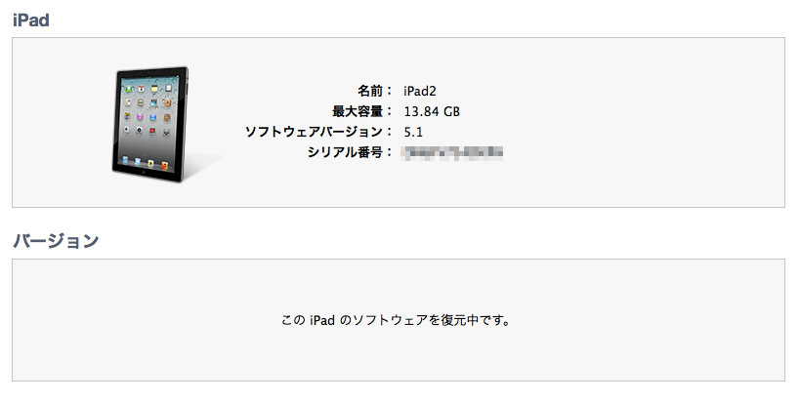Image resolution: width=801 pixels, height=402 pixels.
Task: Select the iPad section heading
Action: click(x=31, y=20)
